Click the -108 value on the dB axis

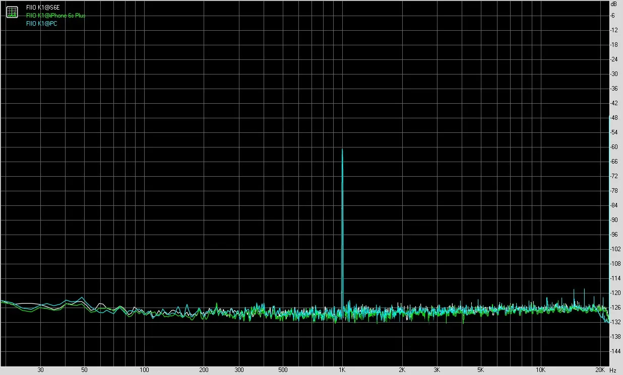pos(615,264)
